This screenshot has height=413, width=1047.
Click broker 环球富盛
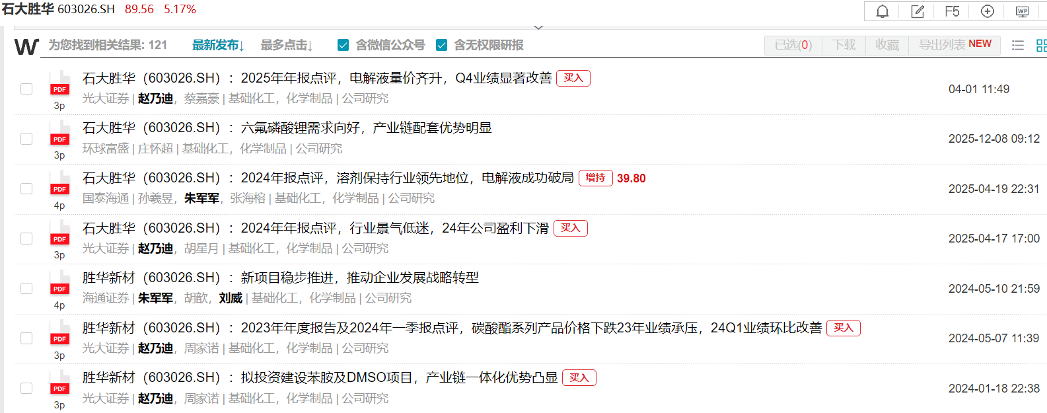point(106,149)
